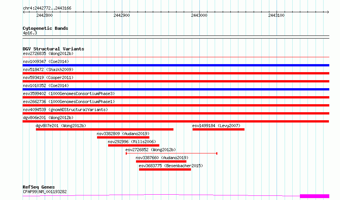This screenshot has height=200, width=340.
Task: Open the nsv518472 (Shaikh2009) variant label
Action: pyautogui.click(x=48, y=69)
